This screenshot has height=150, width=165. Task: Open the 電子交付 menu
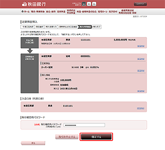coord(113,12)
